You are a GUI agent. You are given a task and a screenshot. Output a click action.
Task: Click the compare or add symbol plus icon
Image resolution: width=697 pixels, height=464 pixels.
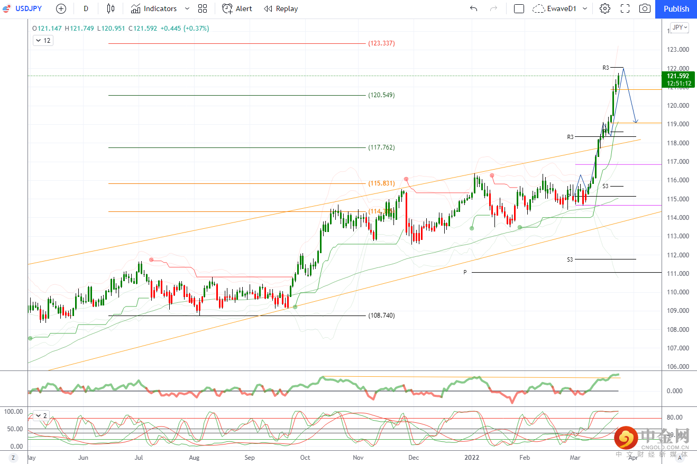click(x=61, y=8)
